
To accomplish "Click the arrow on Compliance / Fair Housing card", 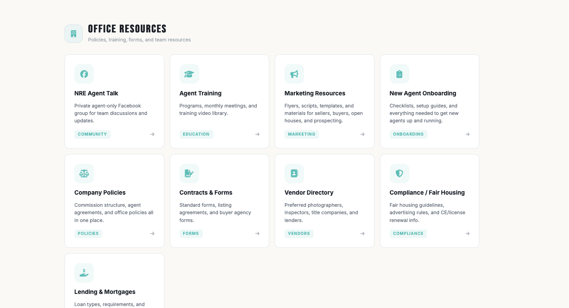I will (x=468, y=233).
